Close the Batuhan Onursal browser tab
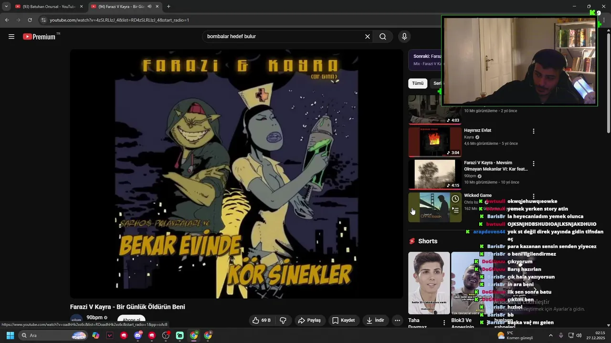Viewport: 611px width, 343px height. click(x=81, y=7)
